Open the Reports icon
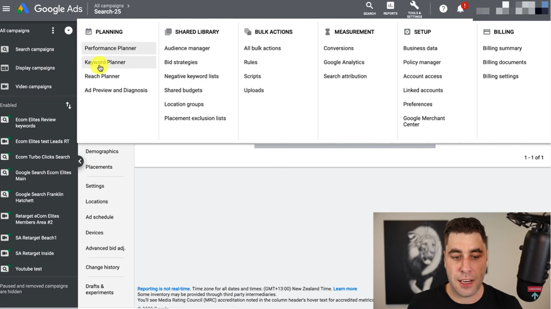The height and width of the screenshot is (309, 551). pos(390,8)
